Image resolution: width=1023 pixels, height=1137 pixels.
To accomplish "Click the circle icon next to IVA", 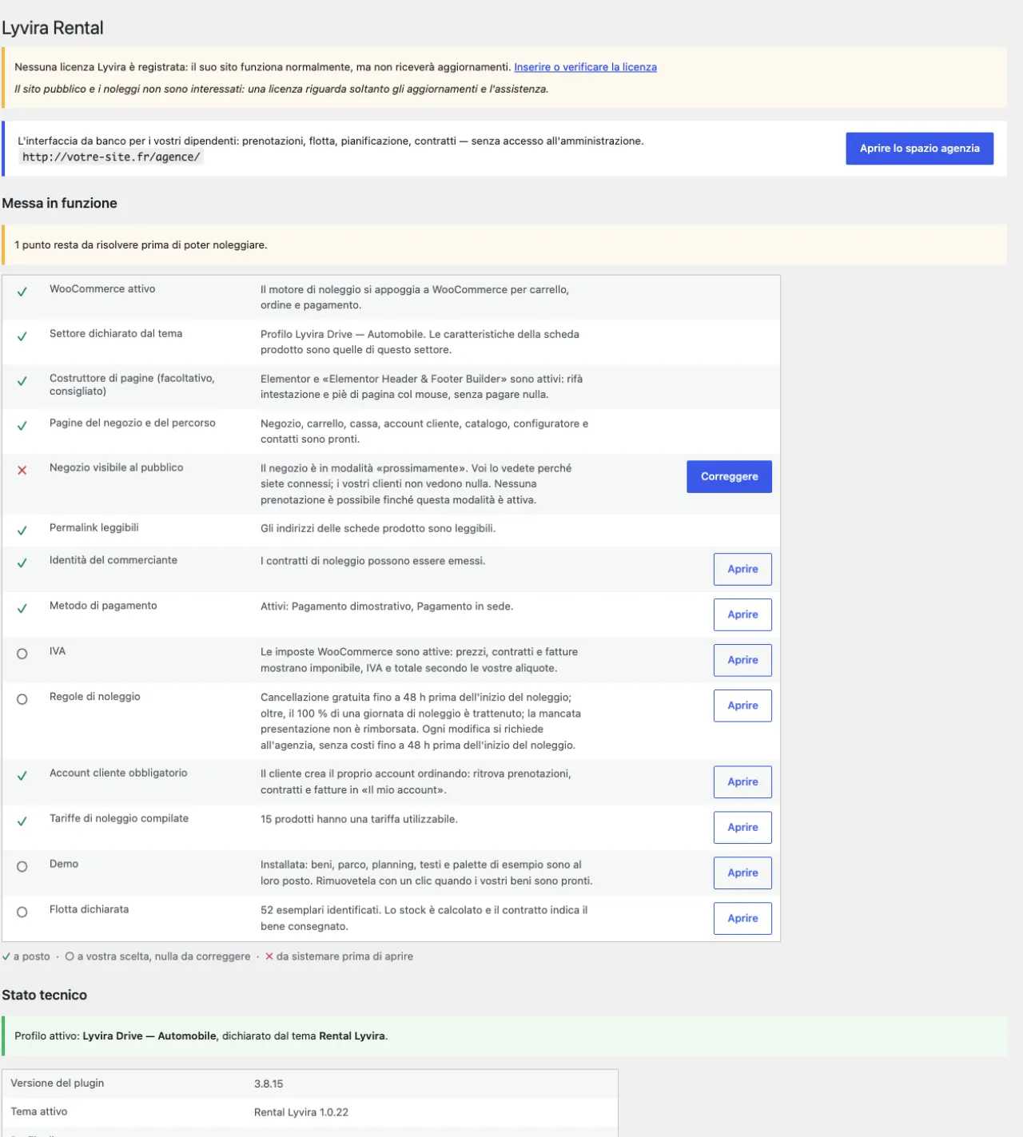I will [22, 654].
